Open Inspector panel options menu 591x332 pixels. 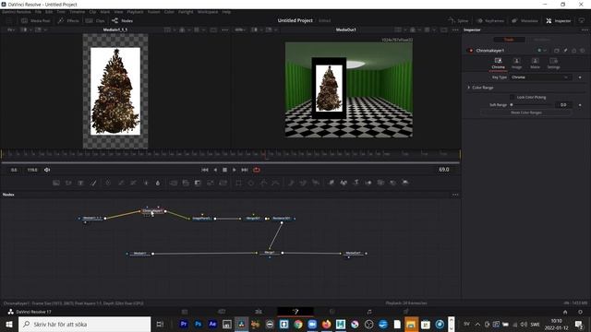coord(585,30)
